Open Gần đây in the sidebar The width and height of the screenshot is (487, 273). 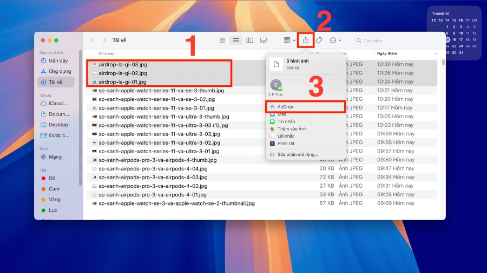[58, 61]
